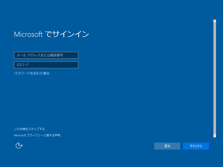The height and width of the screenshot is (167, 223).
Task: Open the パスワードを忘れた場合 link
Action: pos(32,73)
